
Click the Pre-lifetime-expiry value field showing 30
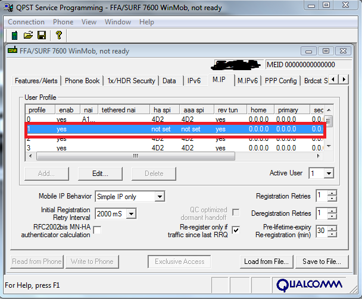coord(322,231)
